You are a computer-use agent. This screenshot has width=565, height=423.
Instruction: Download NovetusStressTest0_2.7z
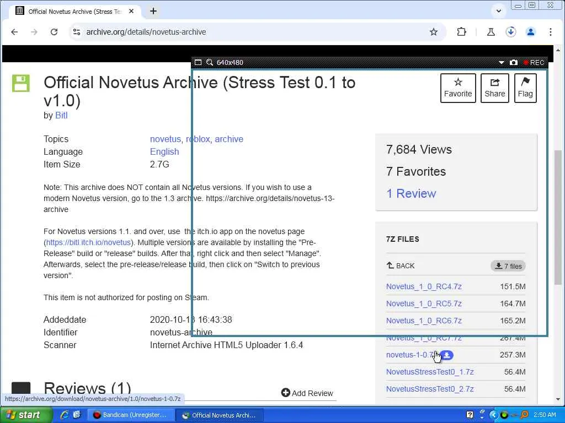tap(430, 389)
